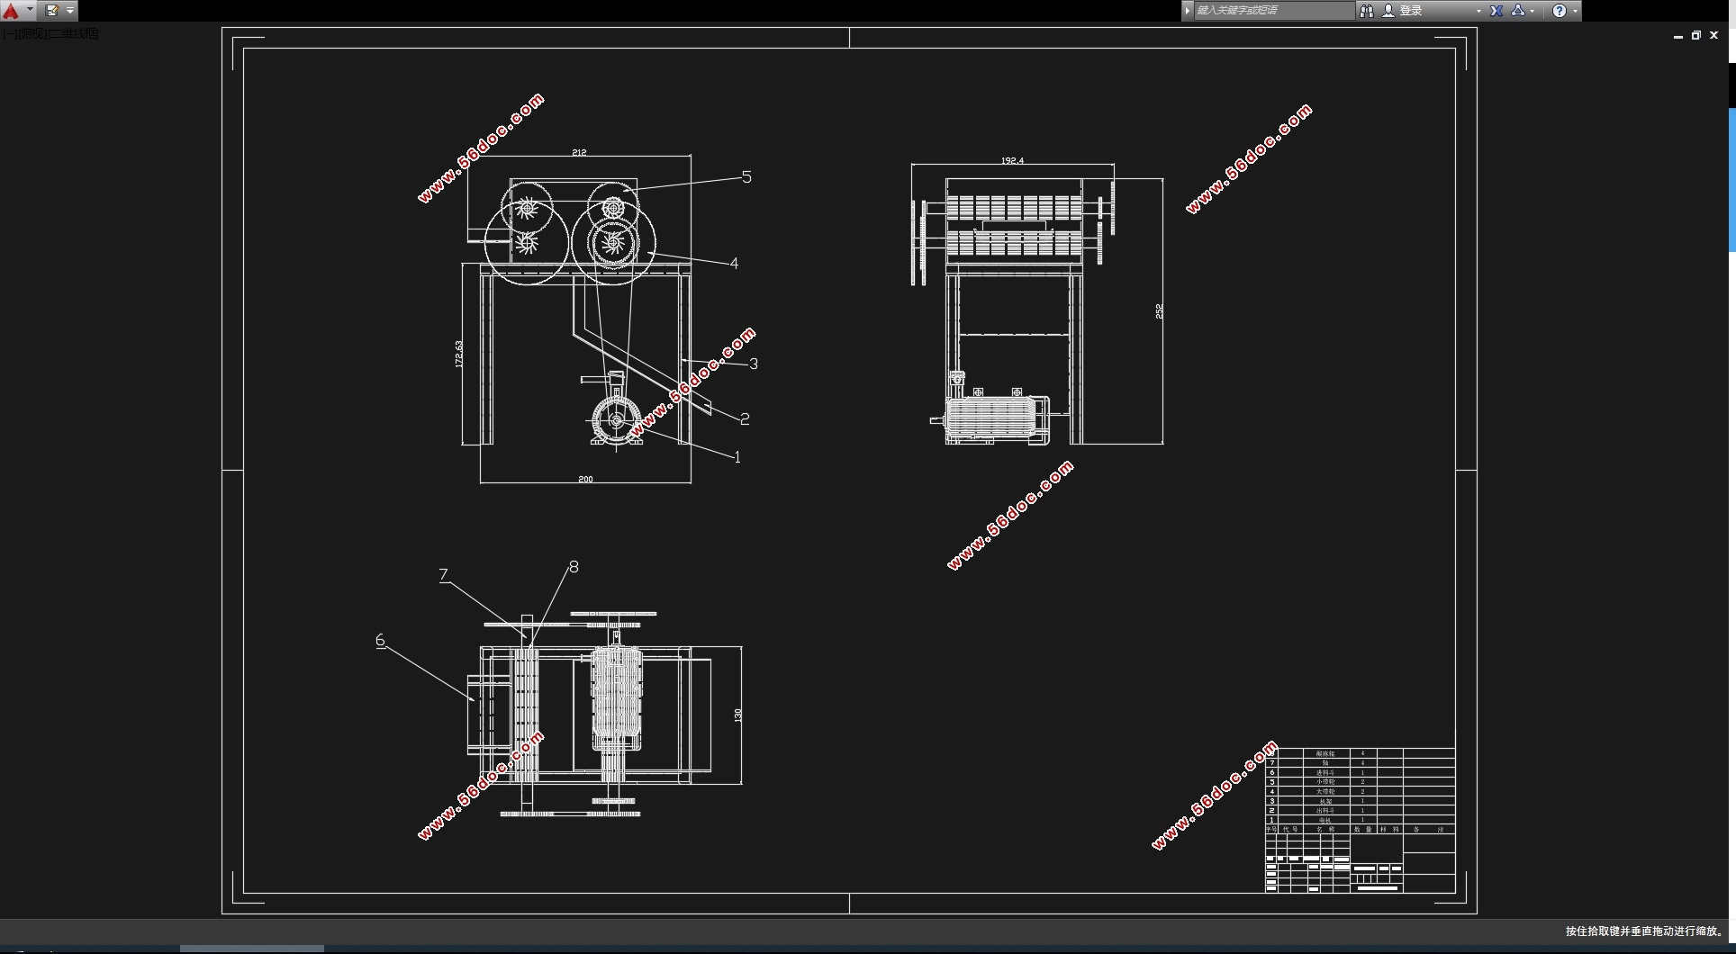The image size is (1736, 954).
Task: Select the motor in the front view
Action: coord(616,420)
